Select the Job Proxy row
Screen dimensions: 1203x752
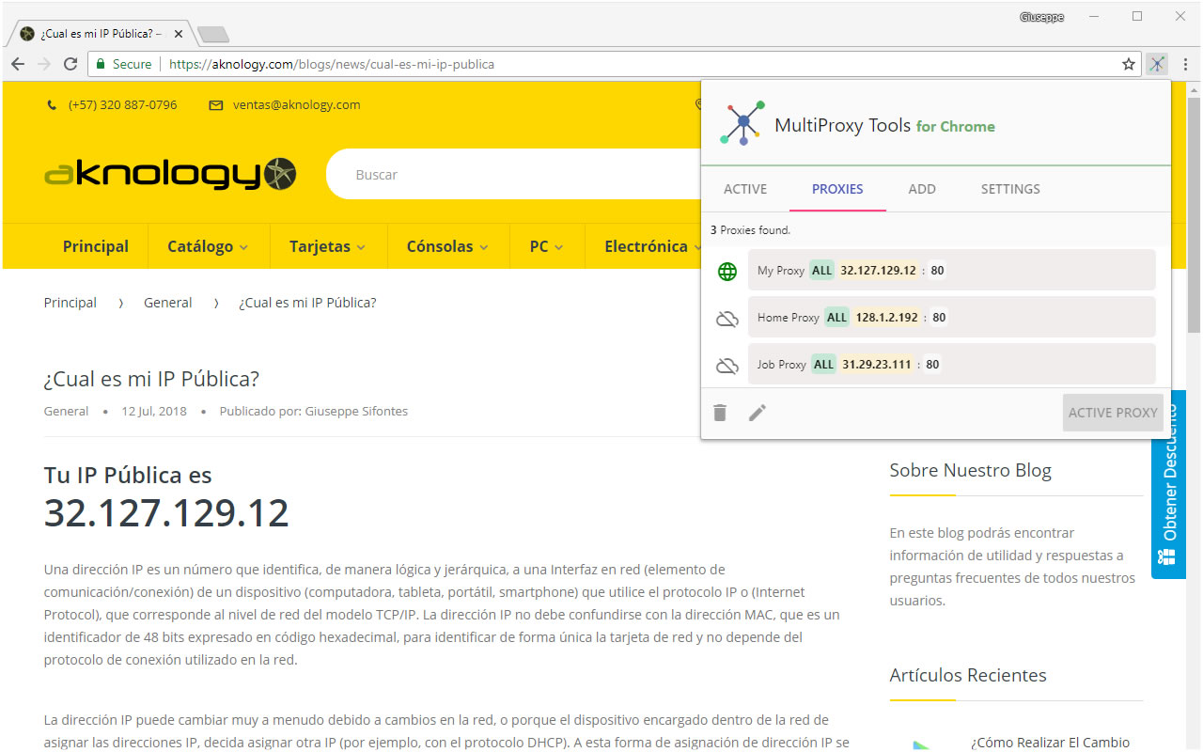click(952, 364)
